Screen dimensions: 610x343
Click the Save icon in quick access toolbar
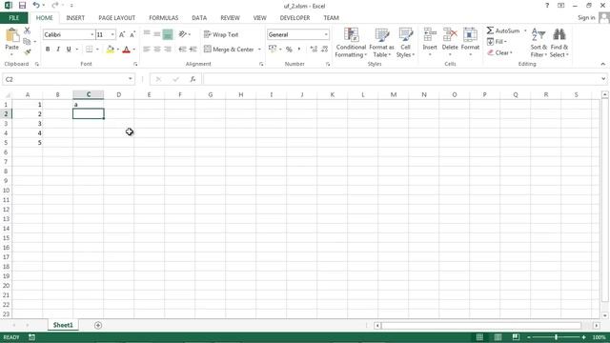point(22,6)
